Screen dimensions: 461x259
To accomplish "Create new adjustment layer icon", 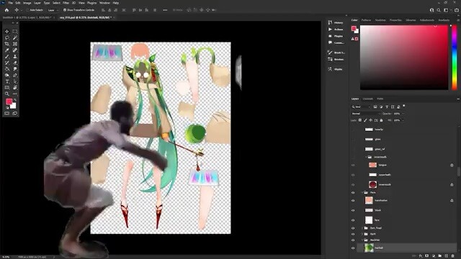I will tap(434, 256).
